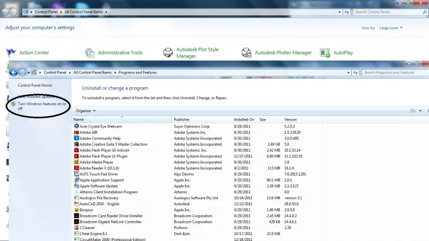Click All Control Panel Items breadcrumb in front window

tap(92, 72)
